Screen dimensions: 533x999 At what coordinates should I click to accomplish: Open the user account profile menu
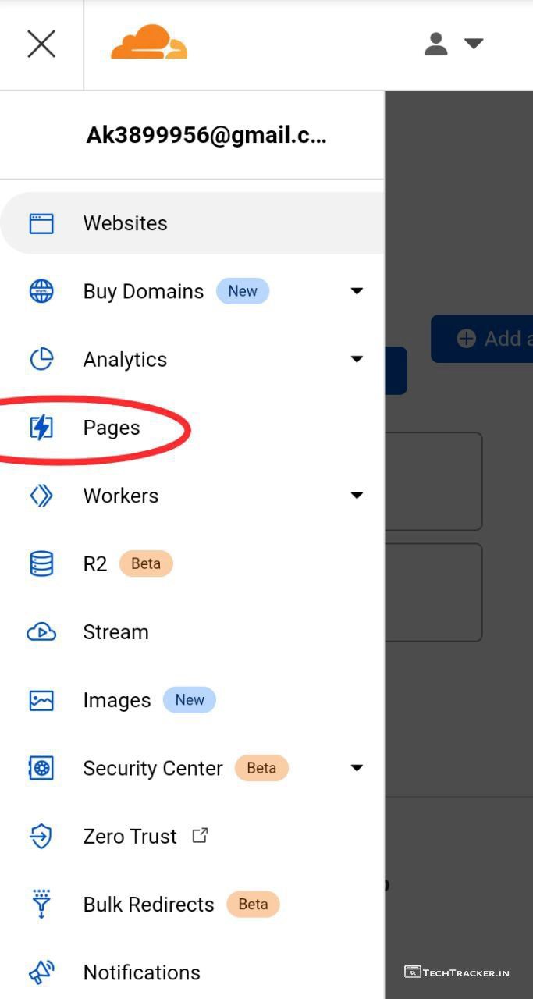[x=453, y=44]
